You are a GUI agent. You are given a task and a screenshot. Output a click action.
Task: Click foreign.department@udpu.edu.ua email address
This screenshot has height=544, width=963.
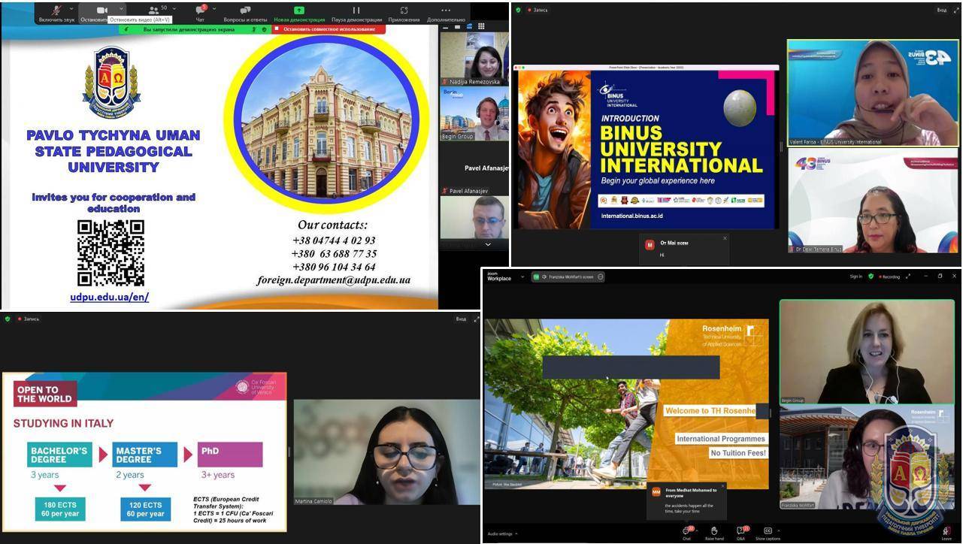pos(334,280)
